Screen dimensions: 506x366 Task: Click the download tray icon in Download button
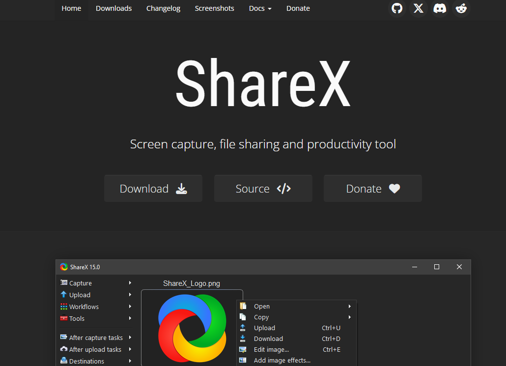tap(181, 189)
